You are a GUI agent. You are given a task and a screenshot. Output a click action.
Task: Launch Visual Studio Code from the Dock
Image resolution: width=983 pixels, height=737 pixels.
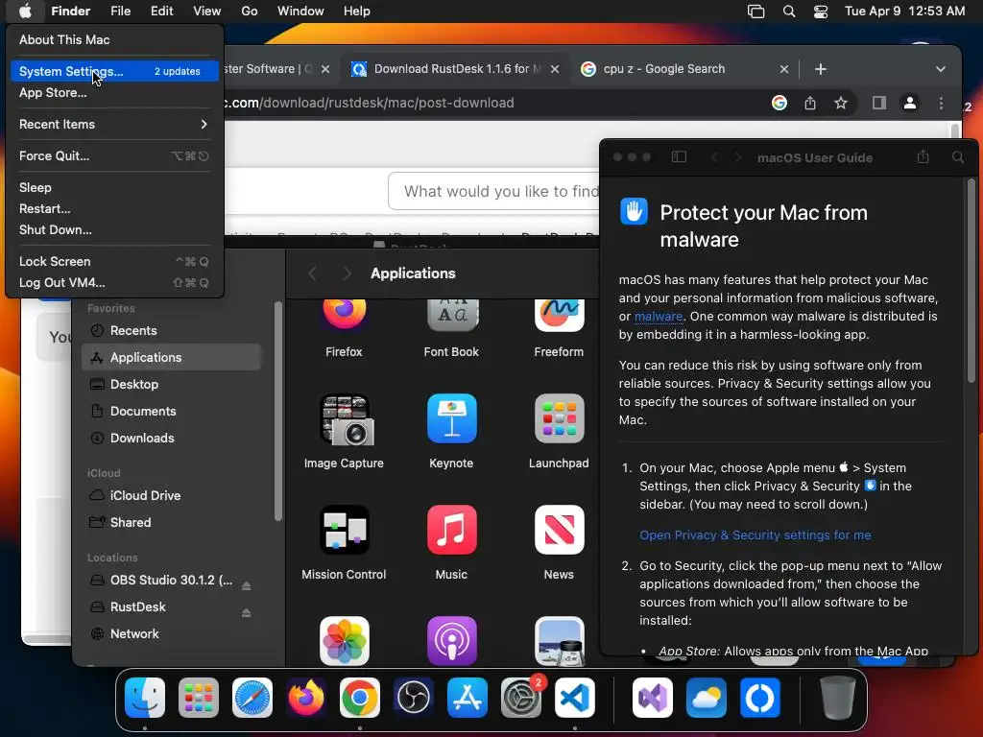pos(575,698)
